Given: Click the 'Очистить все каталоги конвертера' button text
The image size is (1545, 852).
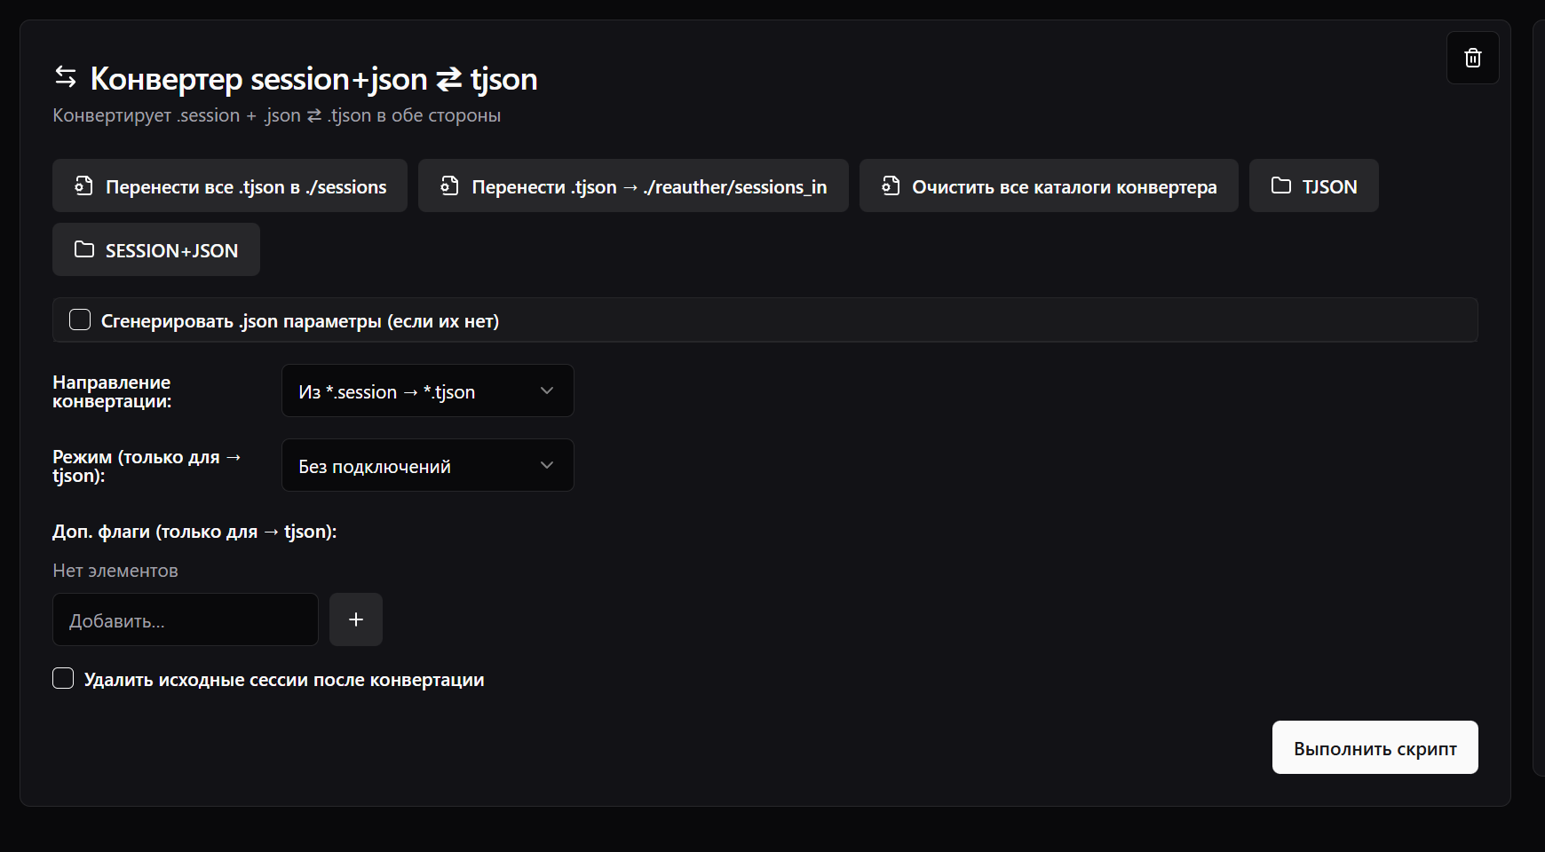Looking at the screenshot, I should pyautogui.click(x=1064, y=187).
